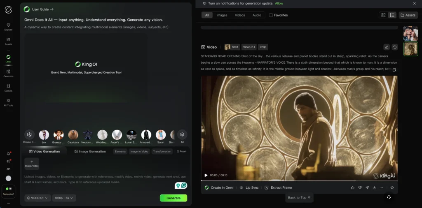
Task: Add an Image/Video upload
Action: (x=32, y=164)
